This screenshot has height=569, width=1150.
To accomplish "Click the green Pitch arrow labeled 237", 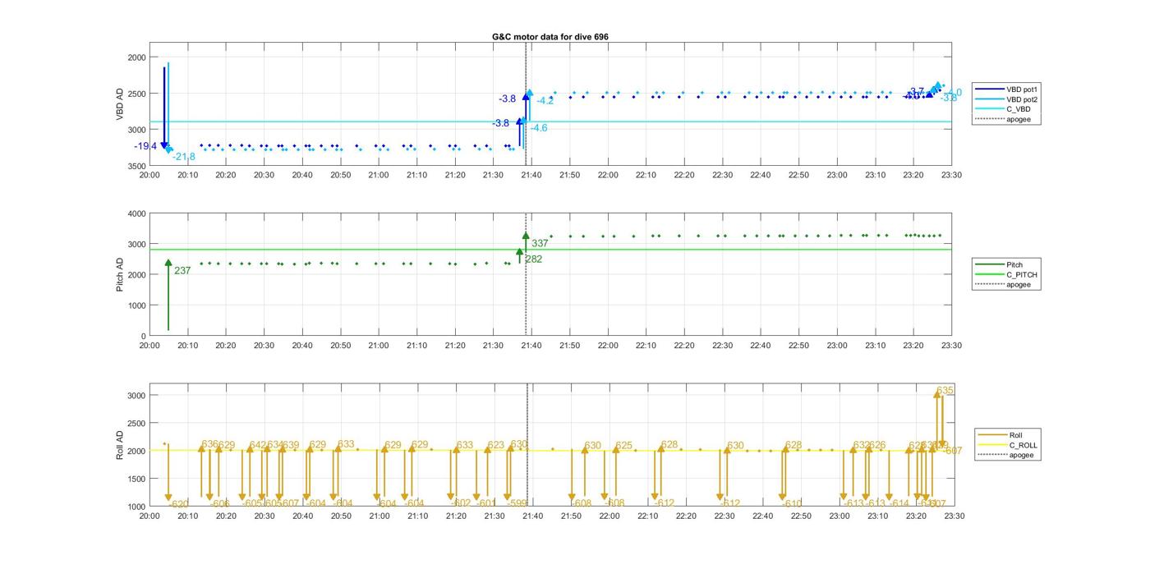I will click(168, 296).
